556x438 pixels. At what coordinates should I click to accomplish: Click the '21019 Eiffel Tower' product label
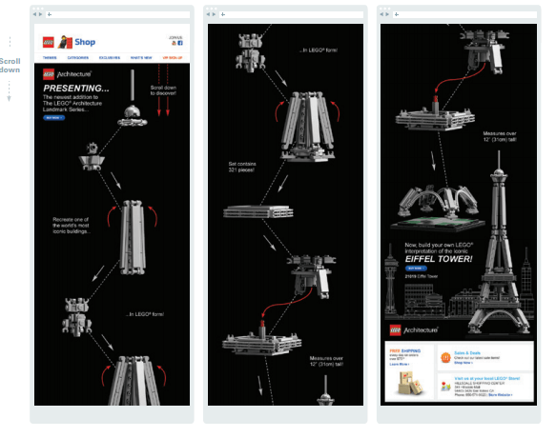tap(422, 276)
